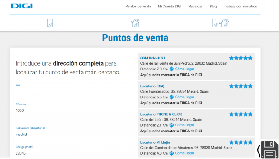Viewport: 279px width, 159px height.
Task: Open the Blog menu item
Action: pyautogui.click(x=213, y=7)
